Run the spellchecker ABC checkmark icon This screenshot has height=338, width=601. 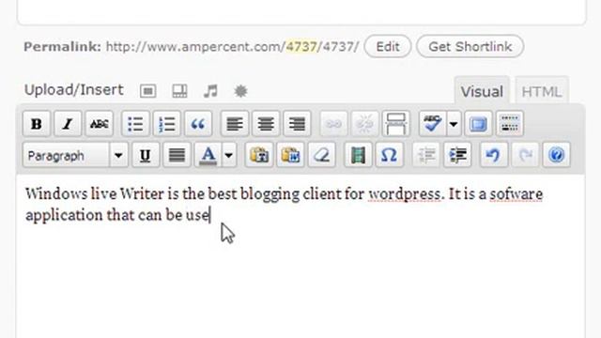click(x=432, y=124)
